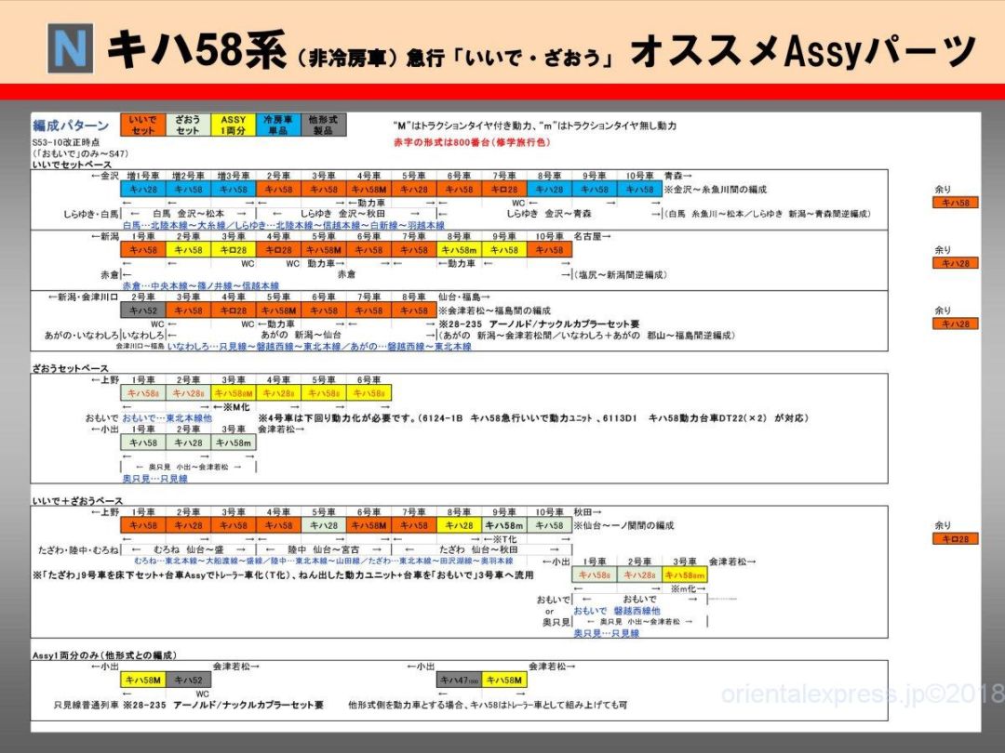Click the yellow ASSY 1両分 legend box

(x=234, y=125)
